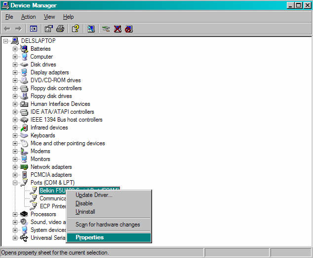
Task: Click the Disable device toolbar icon
Action: (129, 29)
